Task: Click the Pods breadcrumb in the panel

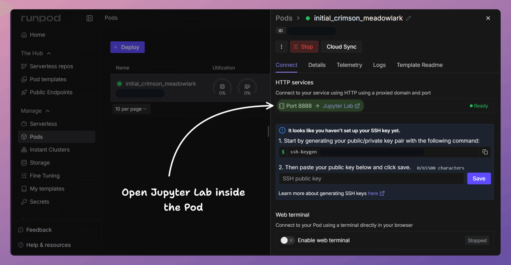Action: click(x=284, y=18)
